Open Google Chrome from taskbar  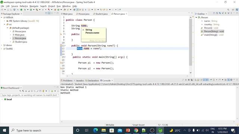(x=136, y=130)
